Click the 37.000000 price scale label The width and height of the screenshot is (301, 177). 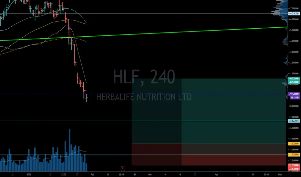294,117
